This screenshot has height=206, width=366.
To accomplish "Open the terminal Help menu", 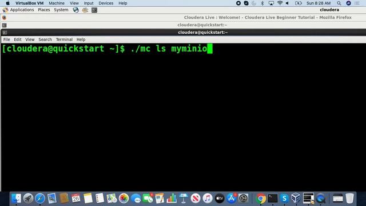I will pos(81,39).
